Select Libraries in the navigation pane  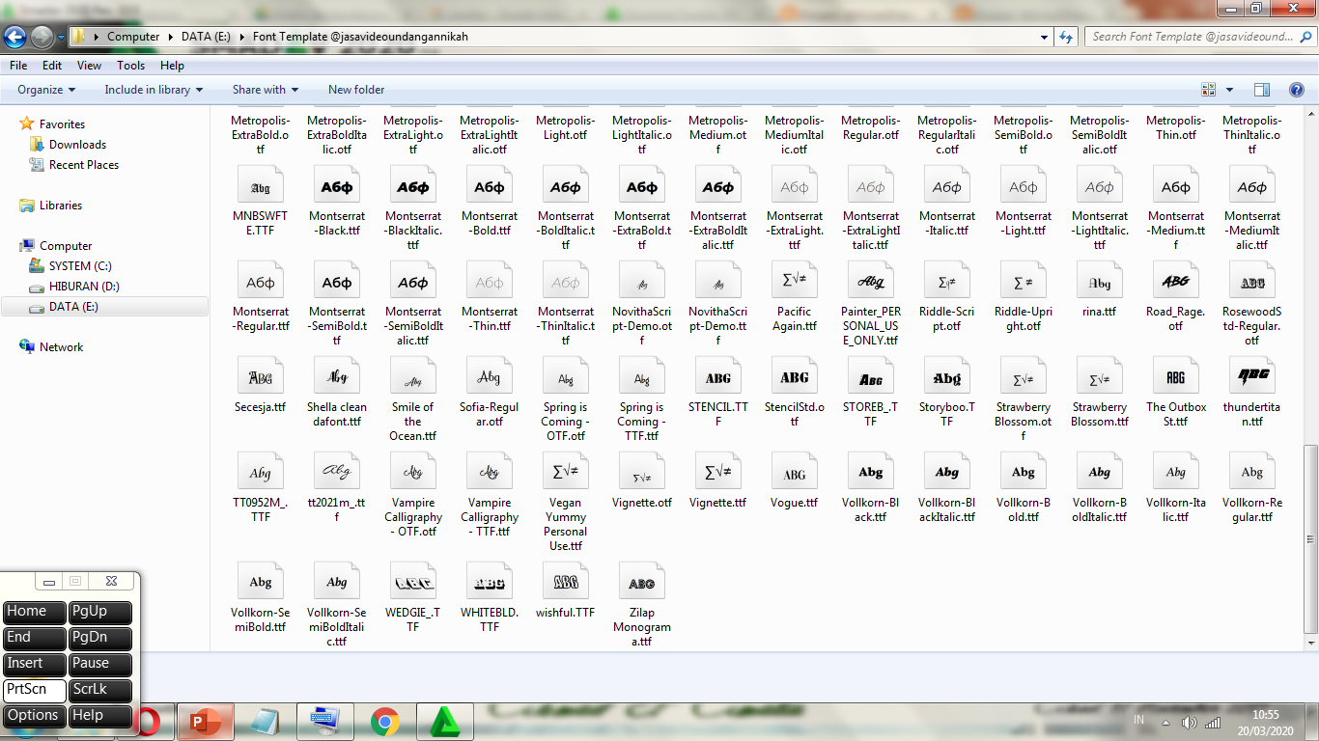pos(61,206)
